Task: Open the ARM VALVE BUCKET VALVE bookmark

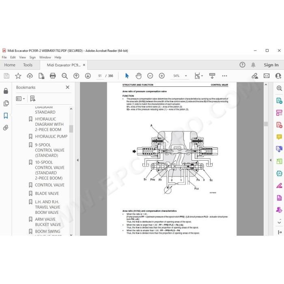Action: click(48, 222)
